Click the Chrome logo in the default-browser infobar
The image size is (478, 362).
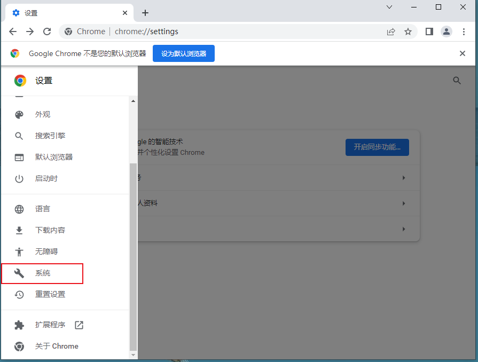tap(15, 53)
